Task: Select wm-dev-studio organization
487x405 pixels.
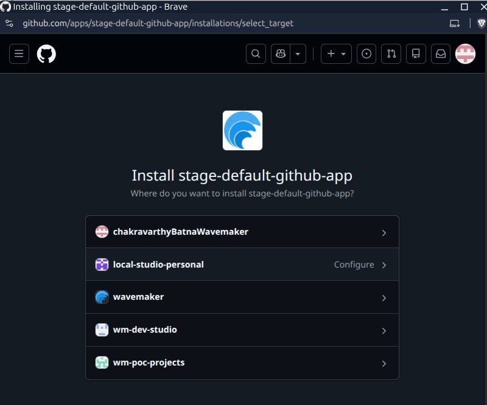Action: click(x=242, y=330)
